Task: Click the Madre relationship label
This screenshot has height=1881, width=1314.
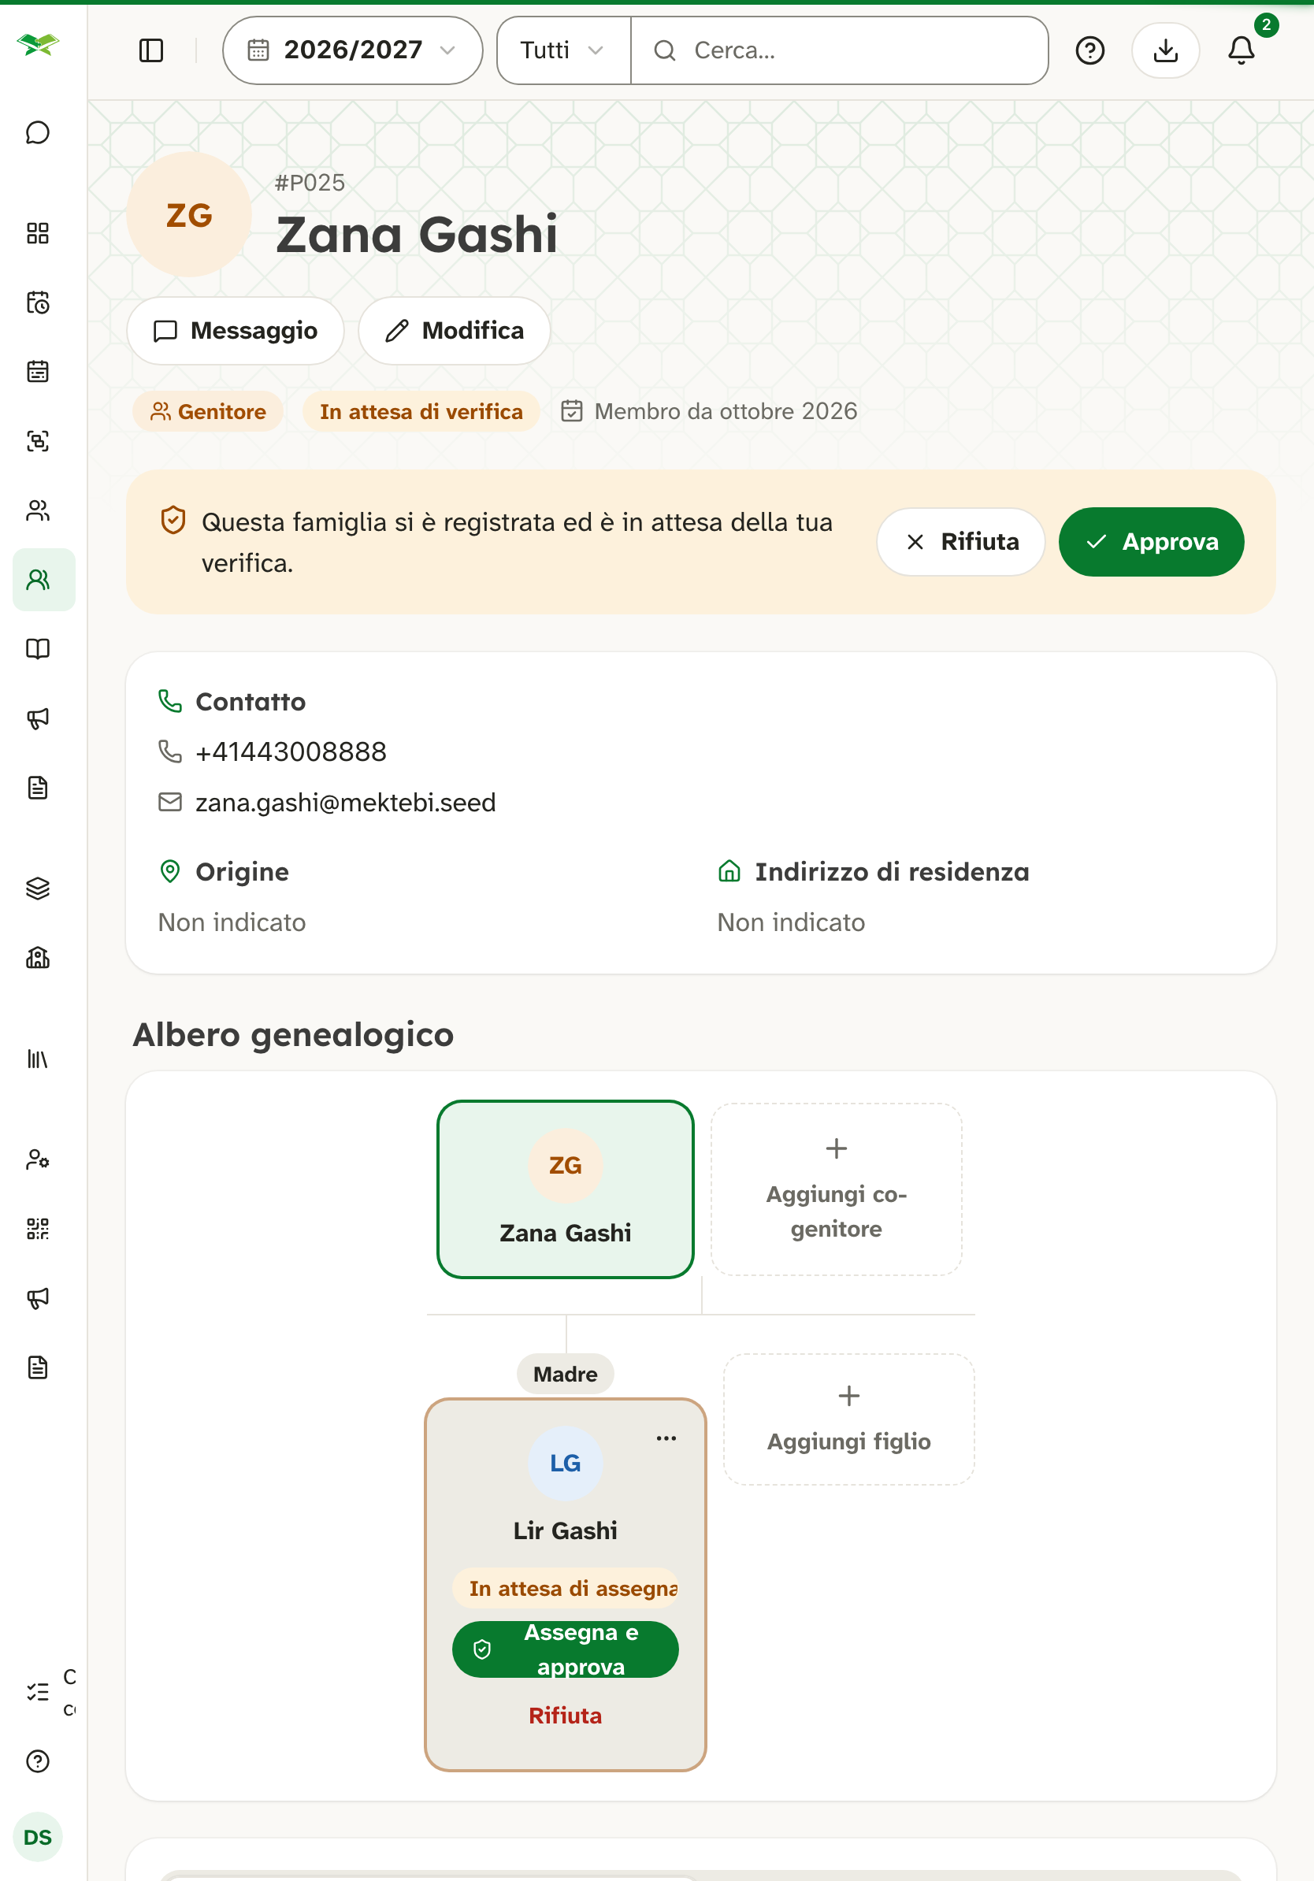Action: coord(566,1374)
